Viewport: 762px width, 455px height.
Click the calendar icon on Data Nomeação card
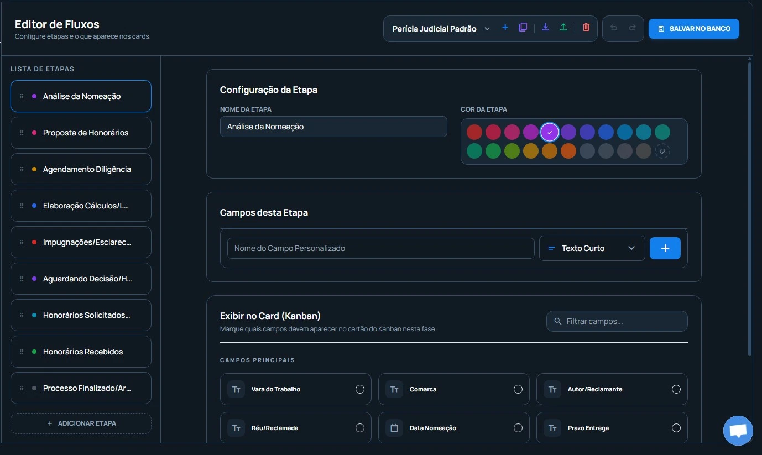[x=394, y=428]
